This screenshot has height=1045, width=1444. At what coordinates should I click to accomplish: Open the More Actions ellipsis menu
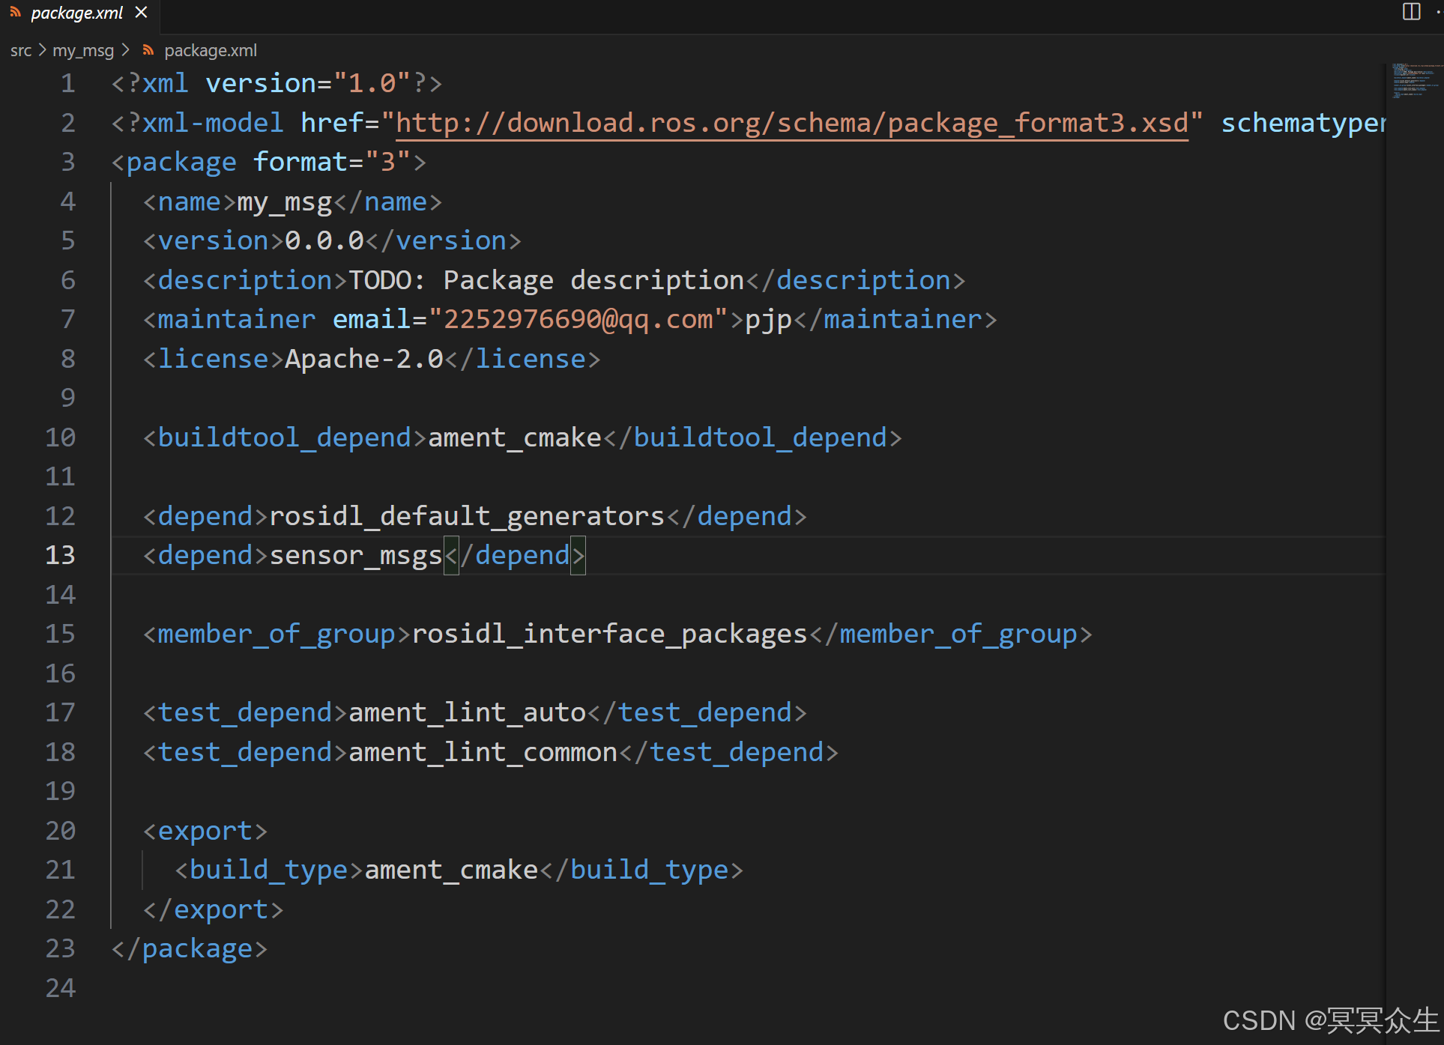1440,12
